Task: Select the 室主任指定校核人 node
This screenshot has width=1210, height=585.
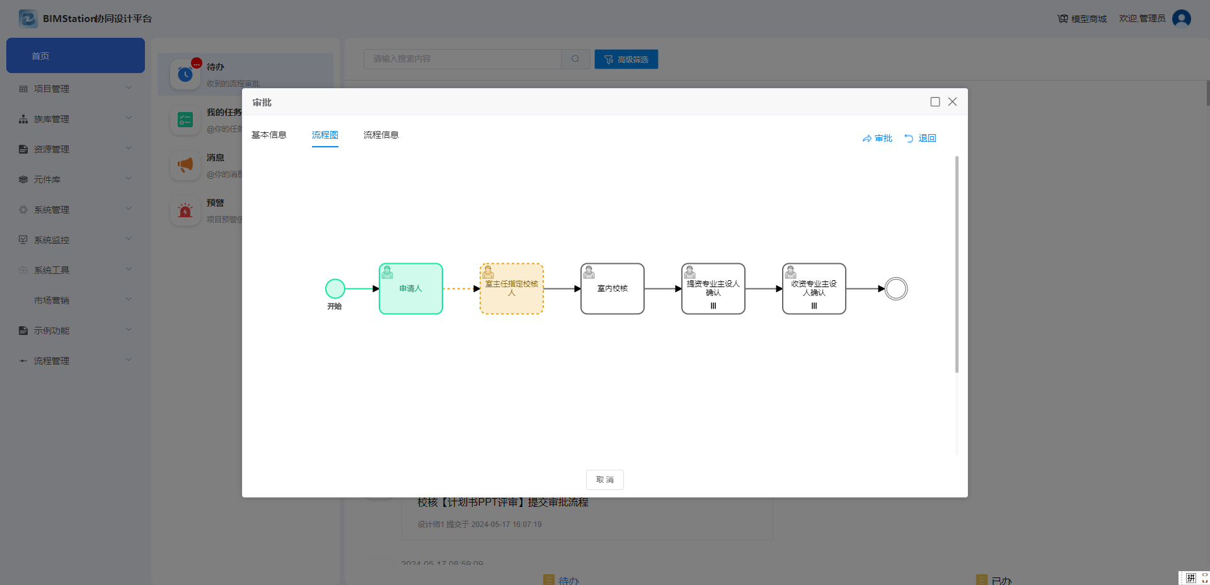Action: (x=511, y=288)
